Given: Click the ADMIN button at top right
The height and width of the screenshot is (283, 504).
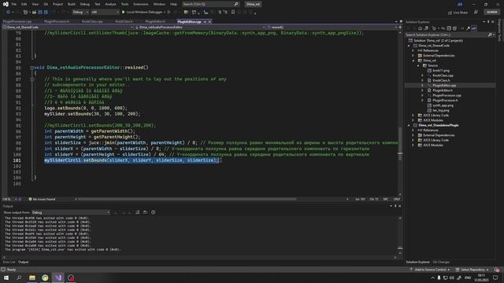Looking at the screenshot, I should [491, 13].
